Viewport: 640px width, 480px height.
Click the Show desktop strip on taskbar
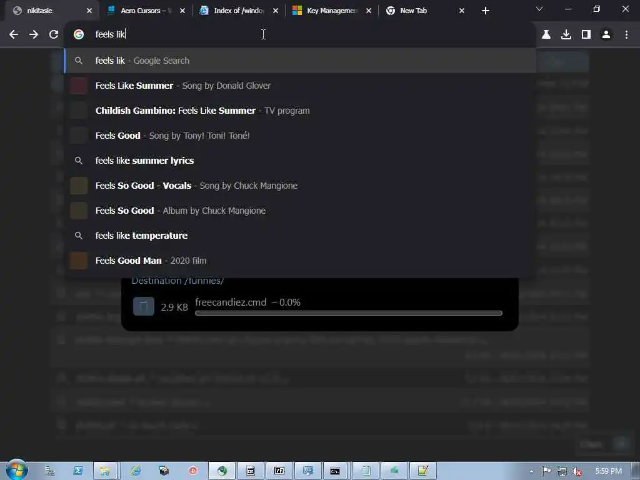[x=636, y=471]
